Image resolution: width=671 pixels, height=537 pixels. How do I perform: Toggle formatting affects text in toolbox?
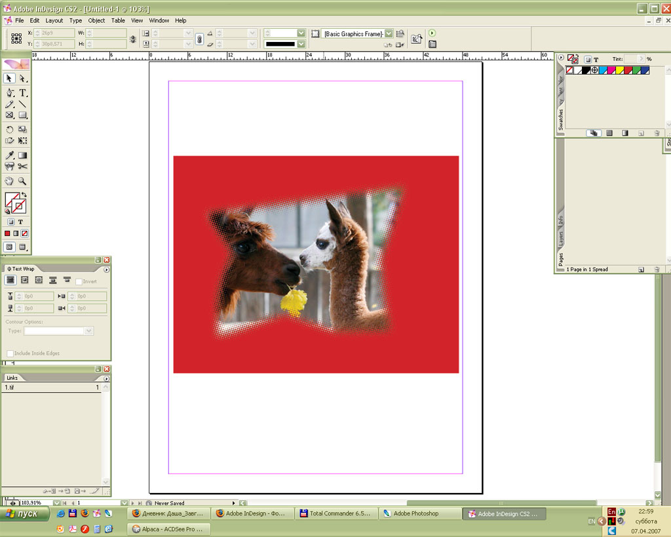(x=20, y=222)
